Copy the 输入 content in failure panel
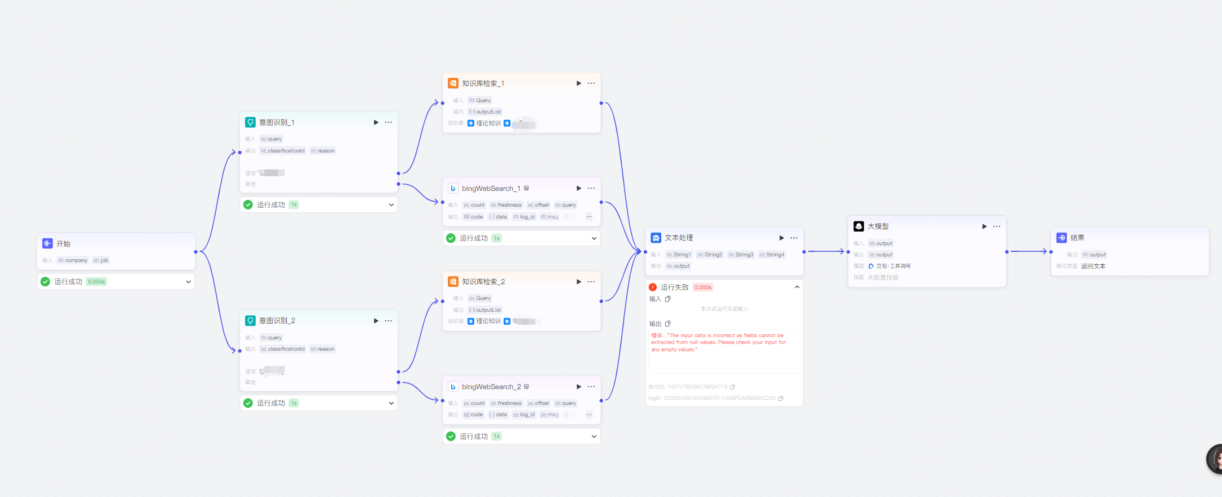The height and width of the screenshot is (497, 1222). point(668,299)
